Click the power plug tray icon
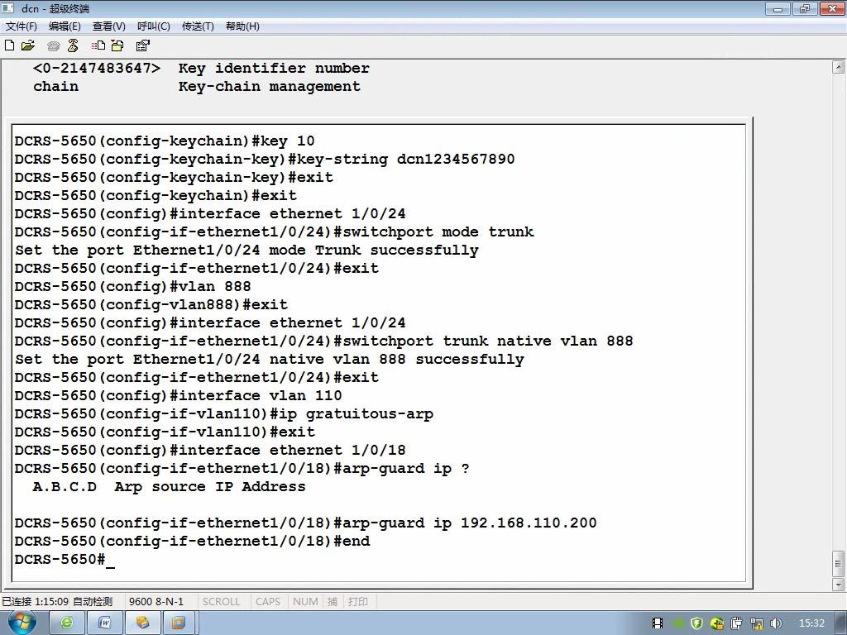This screenshot has width=847, height=635. [x=736, y=623]
